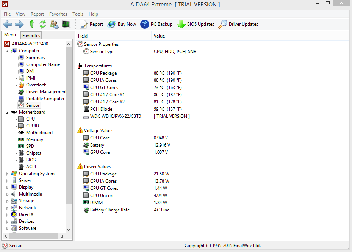Click the Power Values warning icon
The width and height of the screenshot is (352, 252).
tap(80, 166)
